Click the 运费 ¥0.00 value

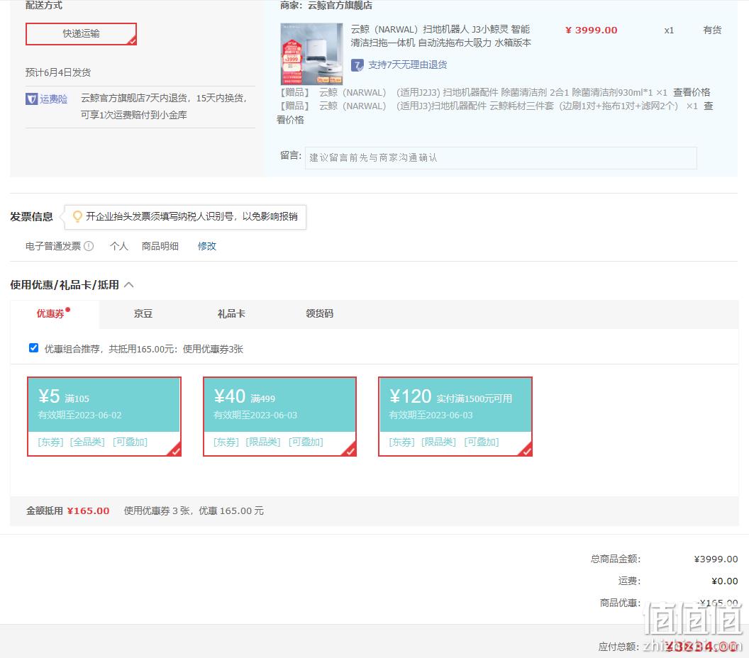725,581
